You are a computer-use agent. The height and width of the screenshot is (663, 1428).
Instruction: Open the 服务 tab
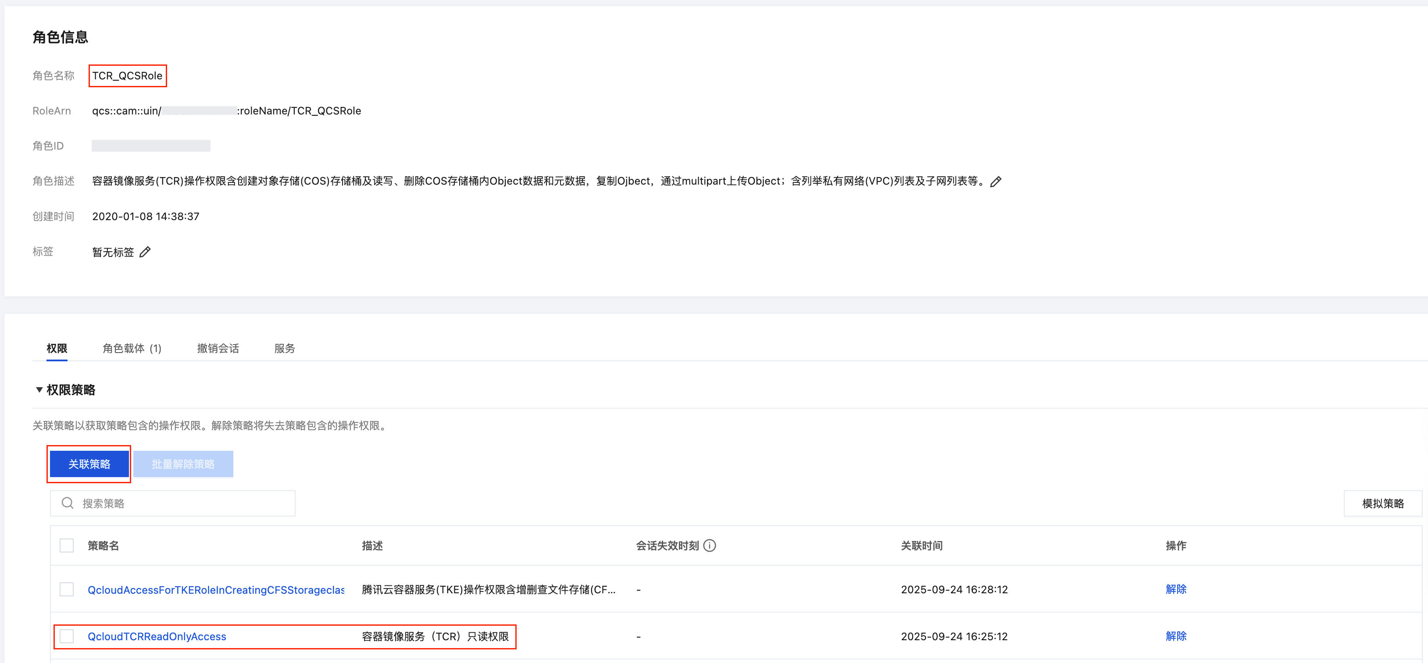(x=284, y=348)
